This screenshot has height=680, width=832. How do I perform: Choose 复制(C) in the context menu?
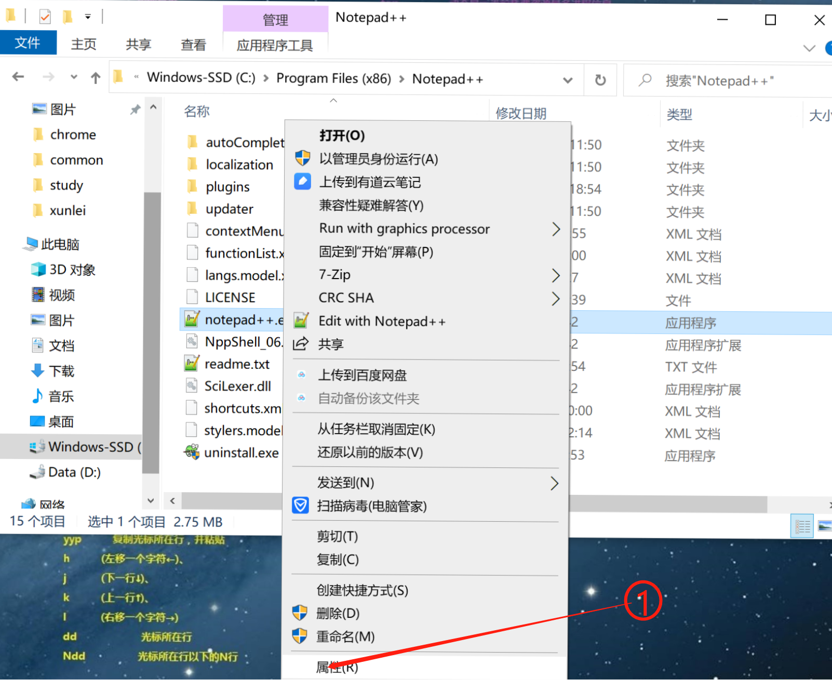click(338, 560)
